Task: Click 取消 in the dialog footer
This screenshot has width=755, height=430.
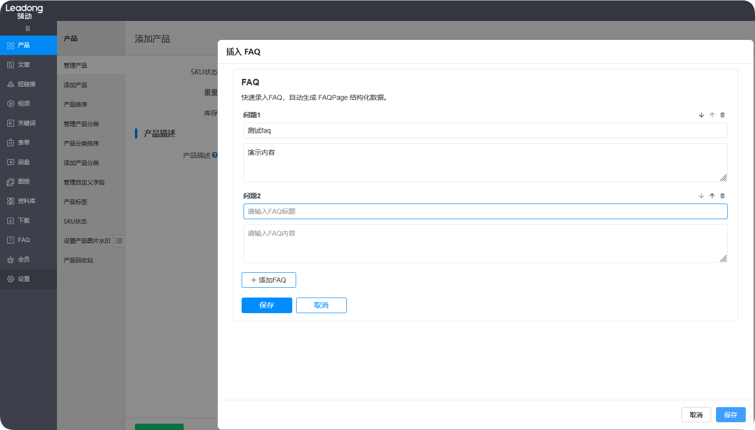Action: point(696,414)
